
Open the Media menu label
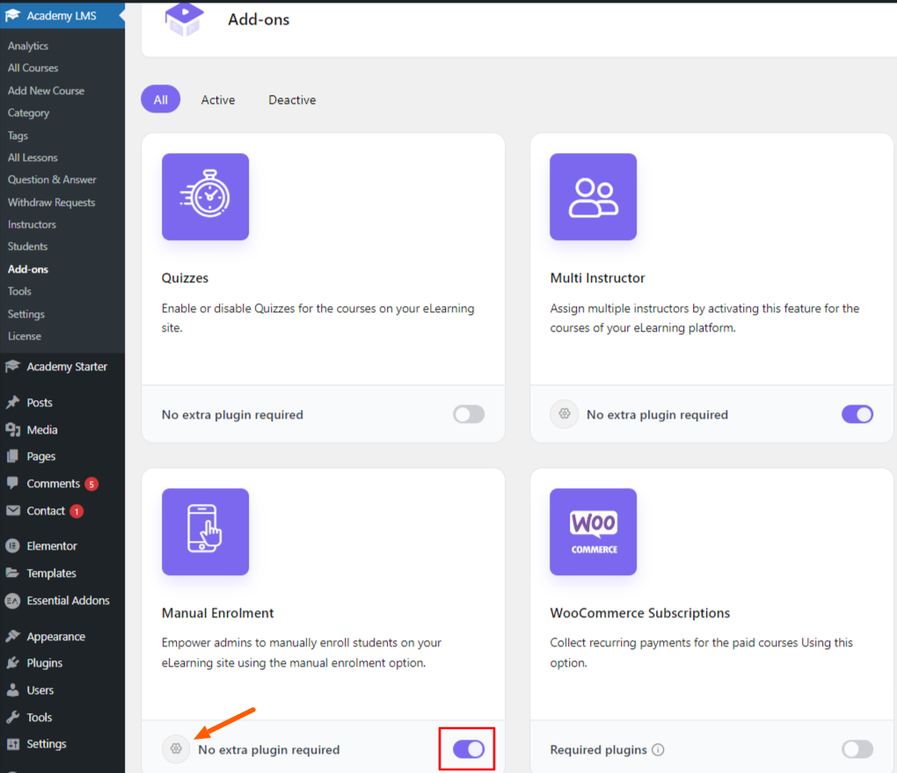click(42, 430)
